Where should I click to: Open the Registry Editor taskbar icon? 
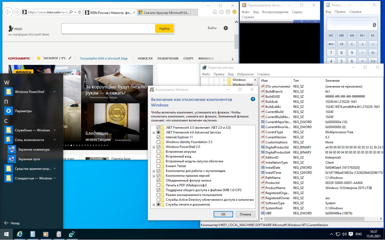pyautogui.click(x=72, y=234)
